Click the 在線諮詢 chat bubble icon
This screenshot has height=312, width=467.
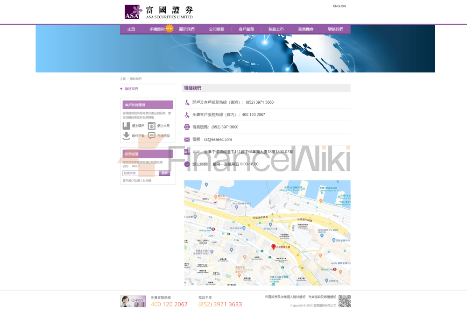tap(152, 136)
